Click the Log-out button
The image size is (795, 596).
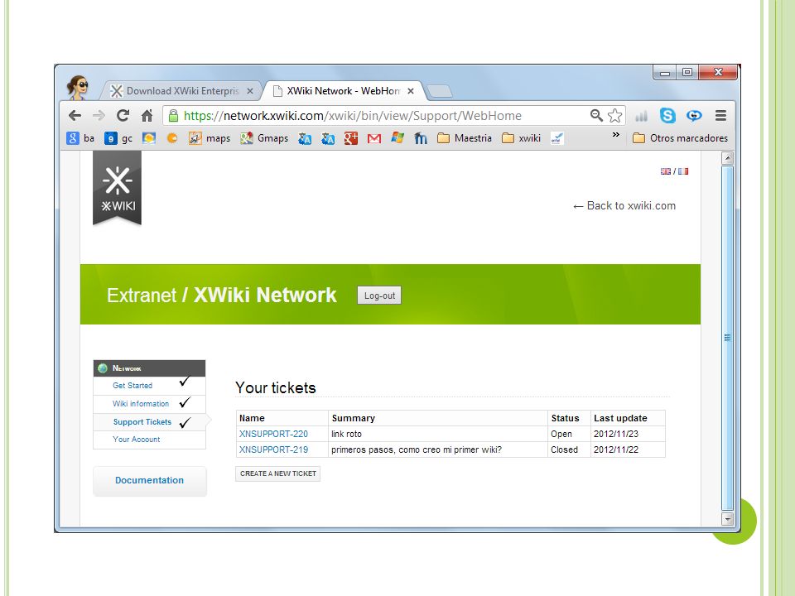(x=379, y=296)
